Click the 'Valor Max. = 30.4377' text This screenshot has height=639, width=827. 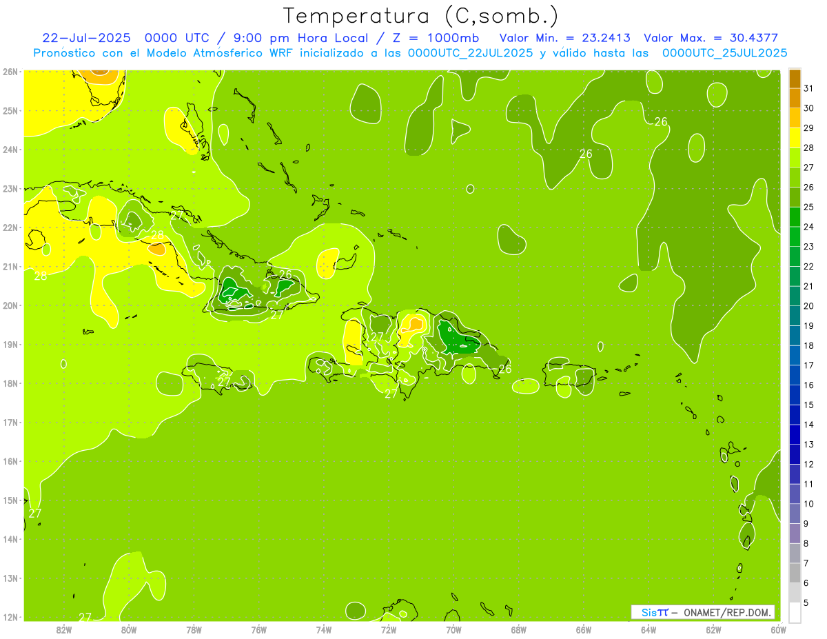click(x=711, y=38)
